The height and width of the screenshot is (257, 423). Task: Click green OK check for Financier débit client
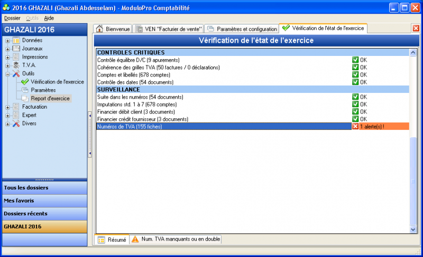[x=355, y=111]
